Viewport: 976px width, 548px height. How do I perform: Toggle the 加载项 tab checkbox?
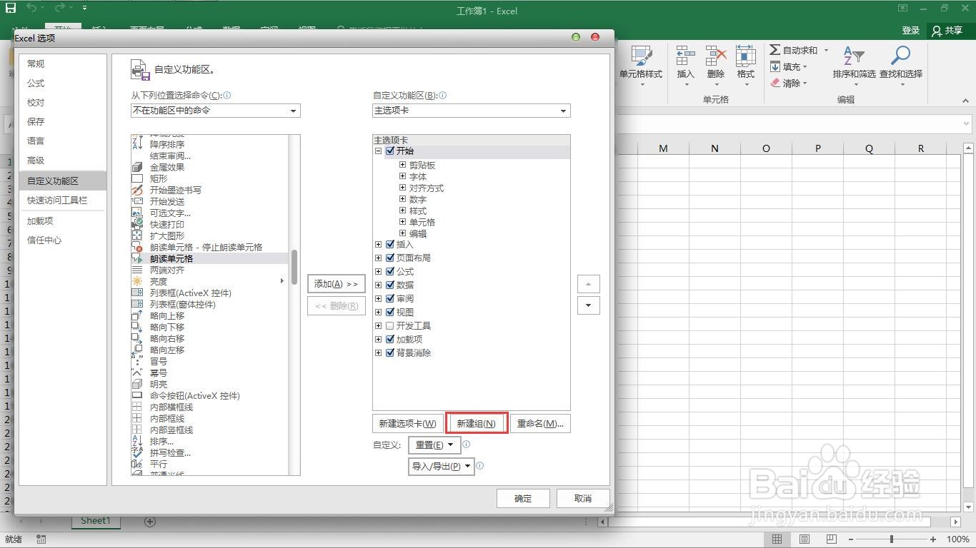[x=390, y=339]
